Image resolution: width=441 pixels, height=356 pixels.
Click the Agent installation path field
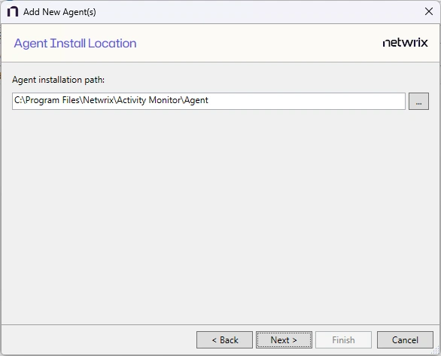click(208, 101)
